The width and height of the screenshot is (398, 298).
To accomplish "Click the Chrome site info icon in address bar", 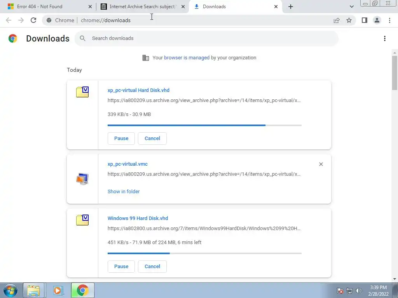I will click(49, 20).
